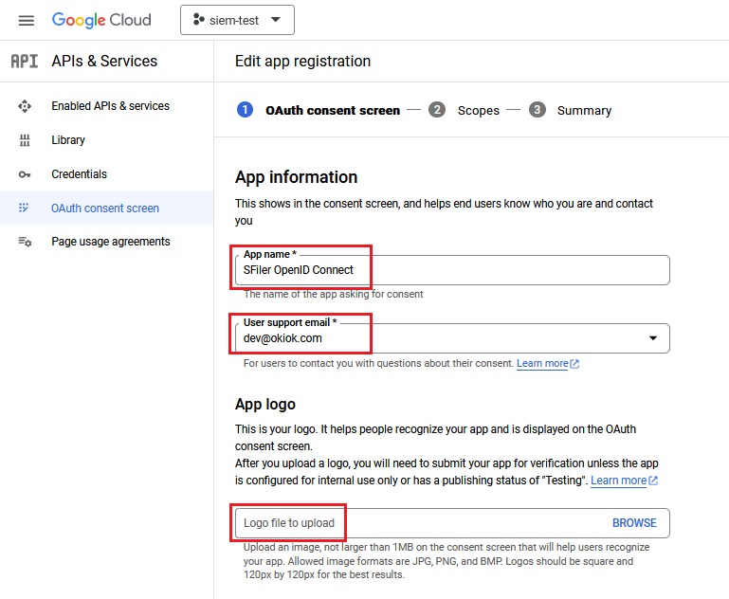The image size is (729, 599).
Task: Click the project selector dropdown arrow
Action: tap(276, 20)
